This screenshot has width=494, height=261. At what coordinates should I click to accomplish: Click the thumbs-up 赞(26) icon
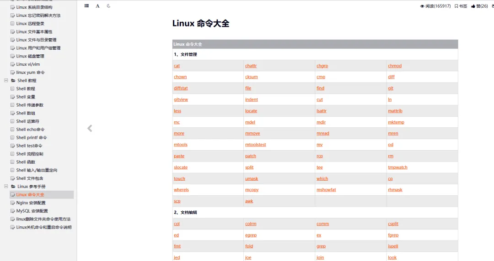pos(479,6)
